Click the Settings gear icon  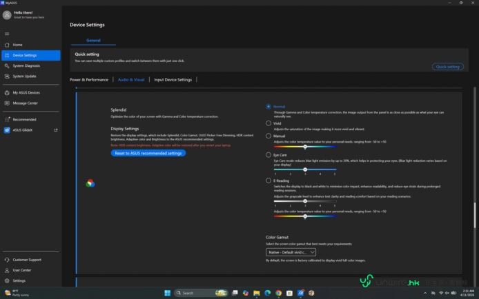pyautogui.click(x=7, y=280)
